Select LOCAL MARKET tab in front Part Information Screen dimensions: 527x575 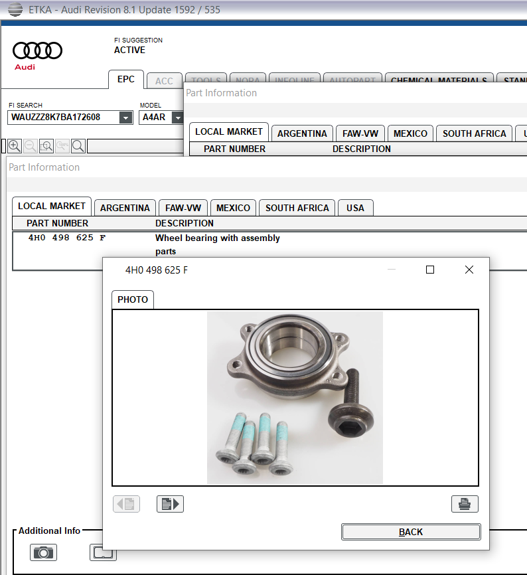52,206
